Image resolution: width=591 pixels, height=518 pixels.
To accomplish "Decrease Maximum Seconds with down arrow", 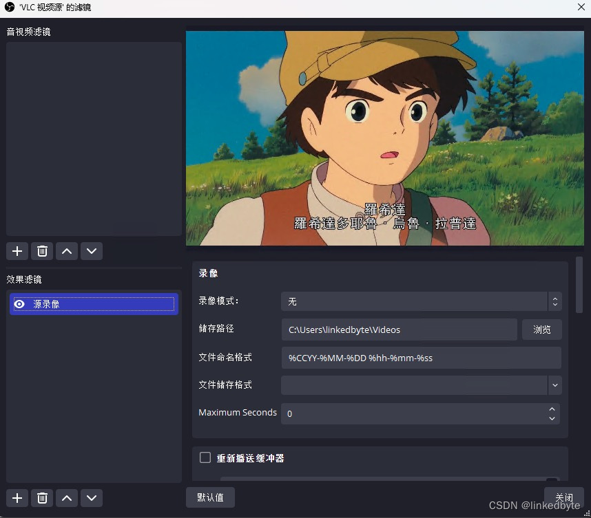I will 552,418.
